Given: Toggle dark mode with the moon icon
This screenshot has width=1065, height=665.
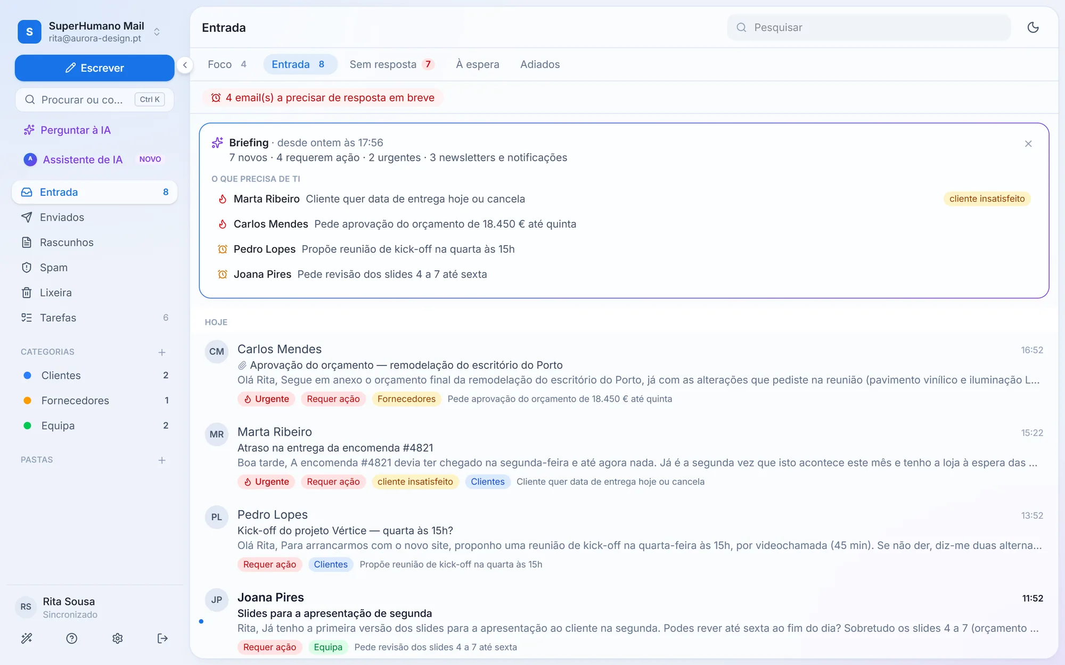Looking at the screenshot, I should [1033, 27].
